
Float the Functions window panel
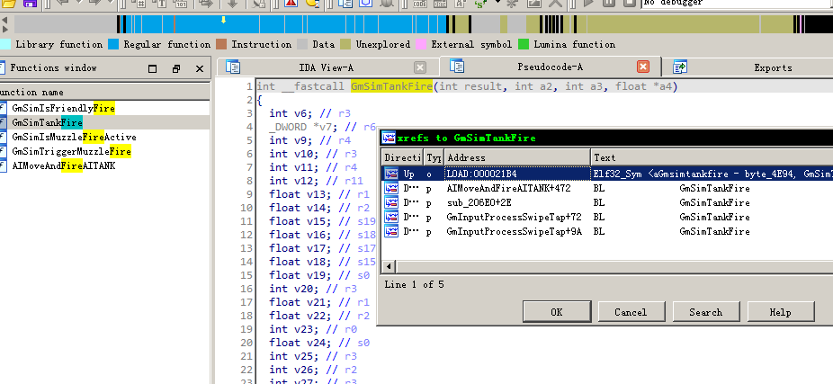point(176,68)
